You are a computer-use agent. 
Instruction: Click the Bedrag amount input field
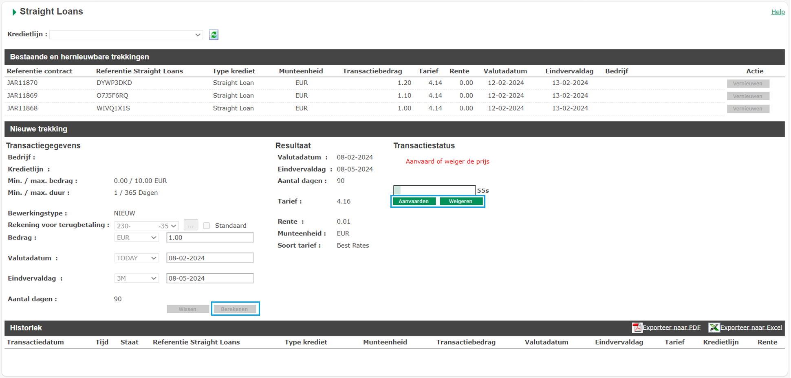pos(210,238)
